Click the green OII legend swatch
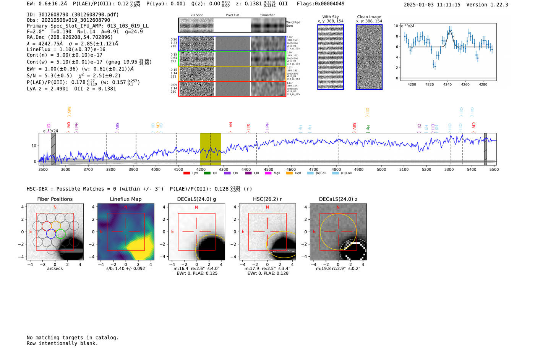Screen dimensions: 535x364 pyautogui.click(x=207, y=173)
